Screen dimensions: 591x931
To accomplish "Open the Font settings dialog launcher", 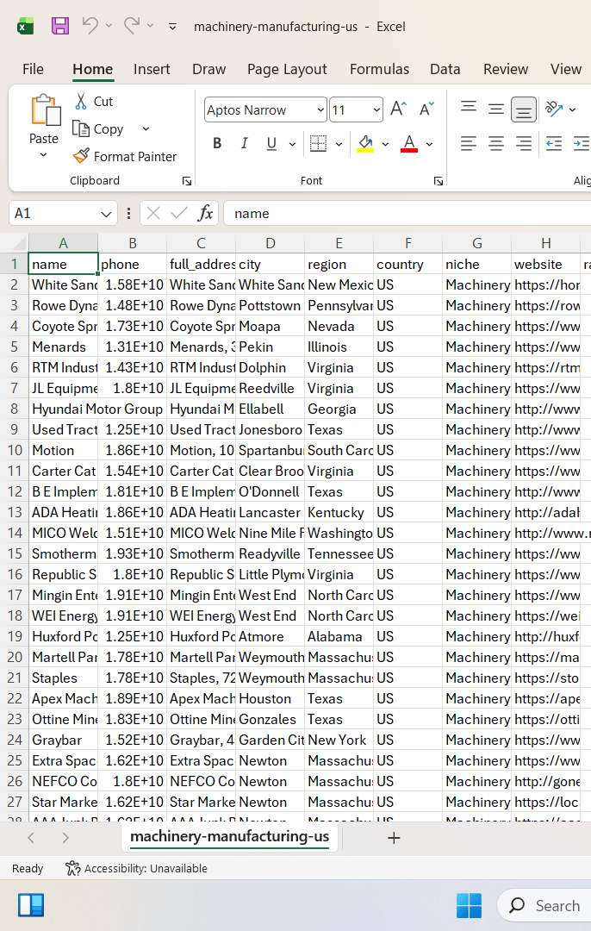I will [x=439, y=181].
